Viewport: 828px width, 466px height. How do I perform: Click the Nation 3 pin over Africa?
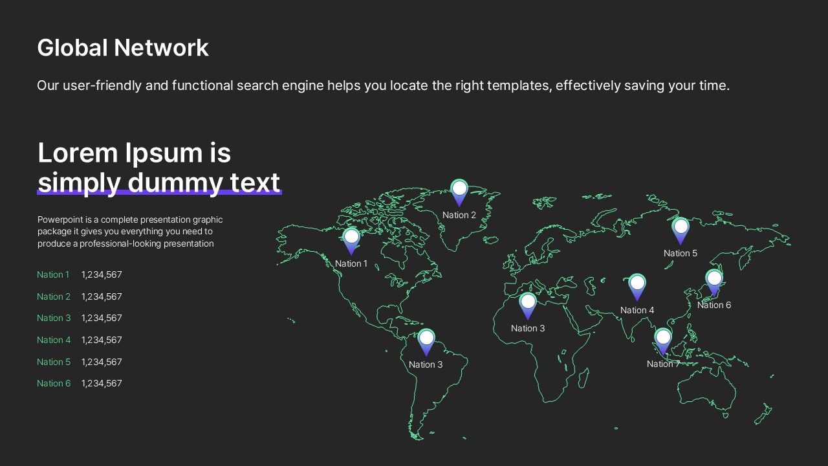(528, 304)
